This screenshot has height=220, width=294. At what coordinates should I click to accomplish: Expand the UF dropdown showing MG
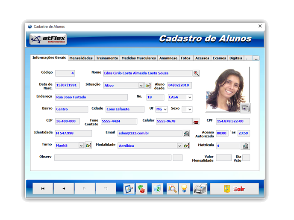point(165,109)
